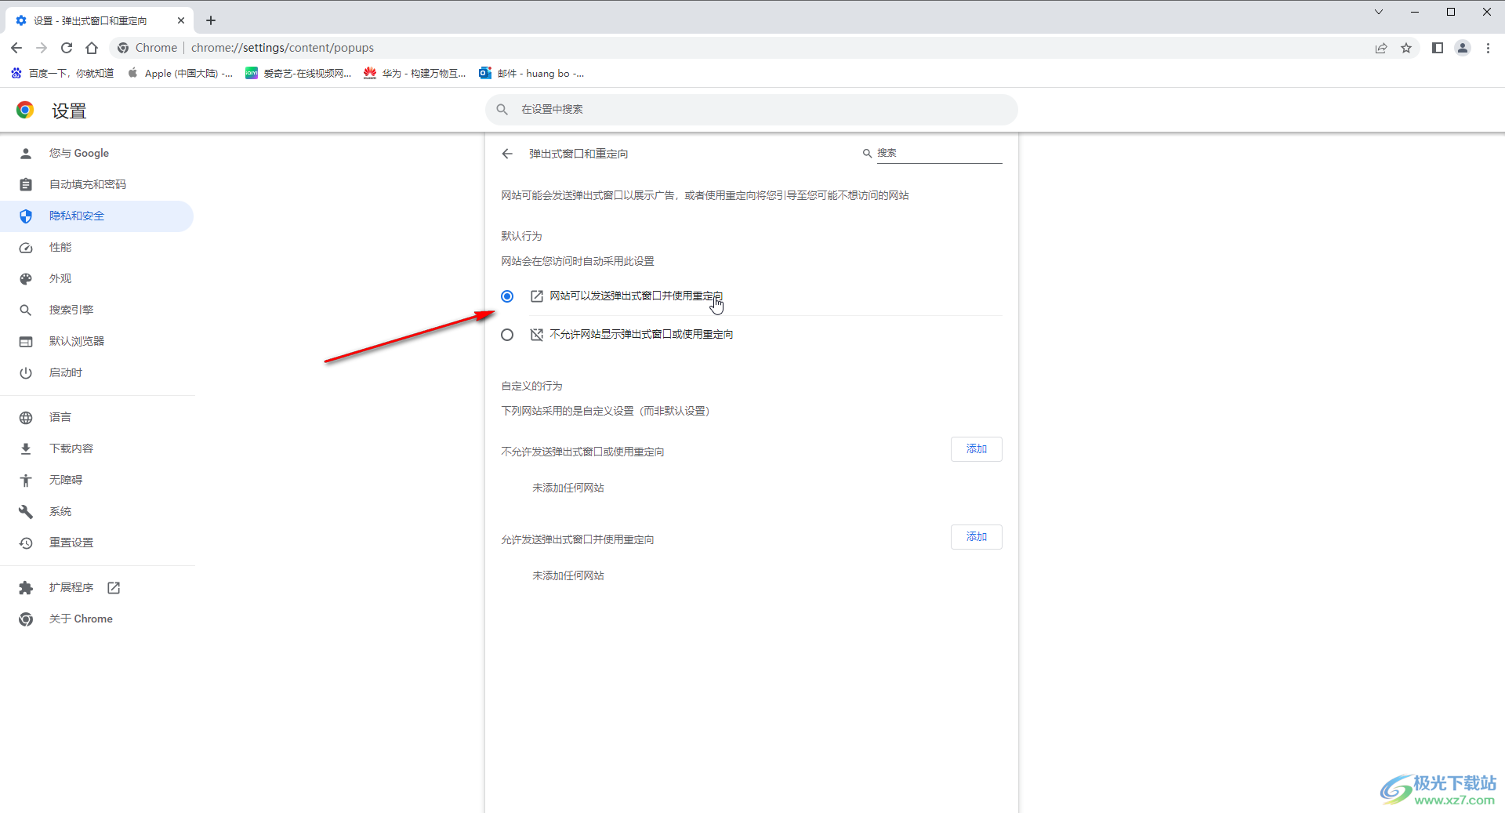Image resolution: width=1505 pixels, height=813 pixels.
Task: Toggle the side panel icon
Action: tap(1438, 48)
